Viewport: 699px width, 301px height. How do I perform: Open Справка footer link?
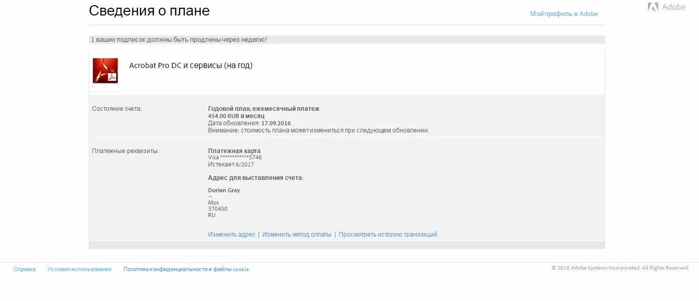tap(25, 269)
